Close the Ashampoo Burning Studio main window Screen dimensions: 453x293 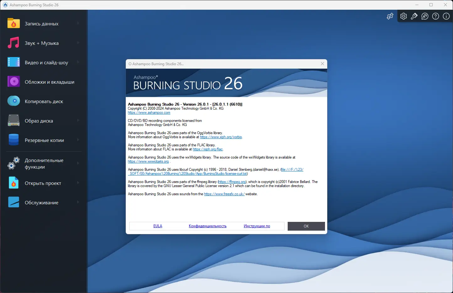coord(445,5)
